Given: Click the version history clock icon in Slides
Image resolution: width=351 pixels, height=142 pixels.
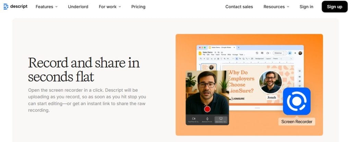Looking at the screenshot, I should pos(257,53).
